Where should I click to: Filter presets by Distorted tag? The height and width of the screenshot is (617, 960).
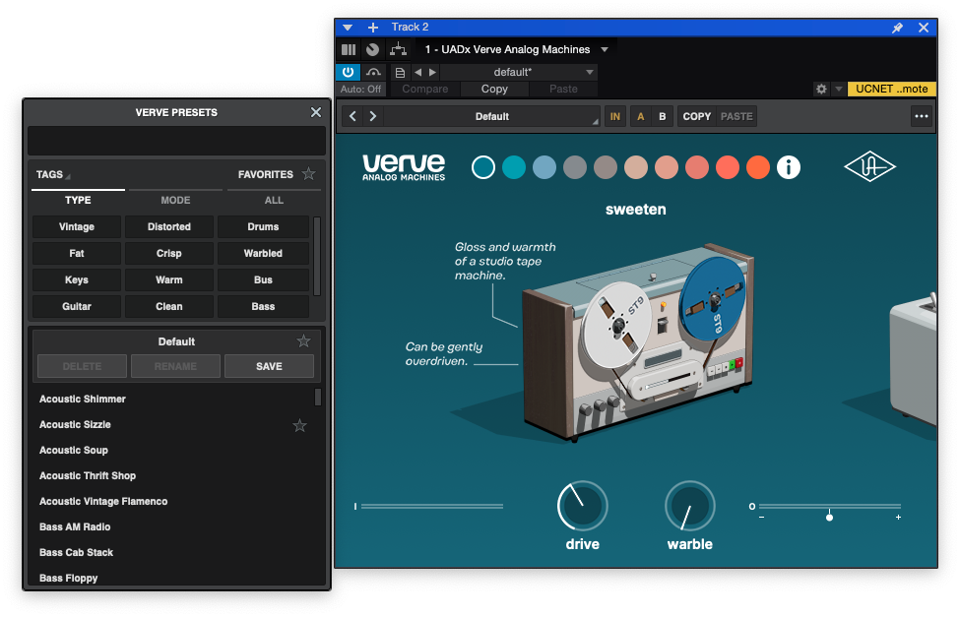click(x=169, y=226)
